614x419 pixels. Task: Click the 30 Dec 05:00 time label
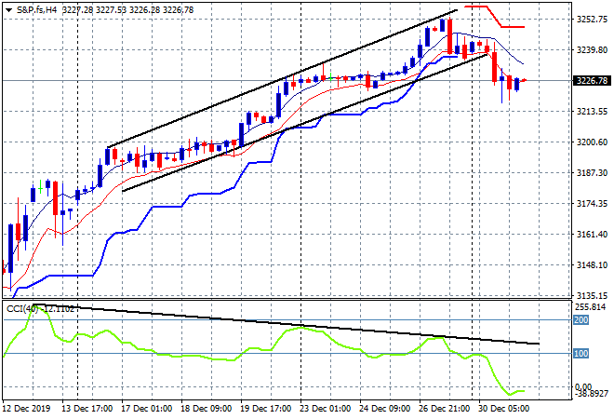[x=503, y=409]
